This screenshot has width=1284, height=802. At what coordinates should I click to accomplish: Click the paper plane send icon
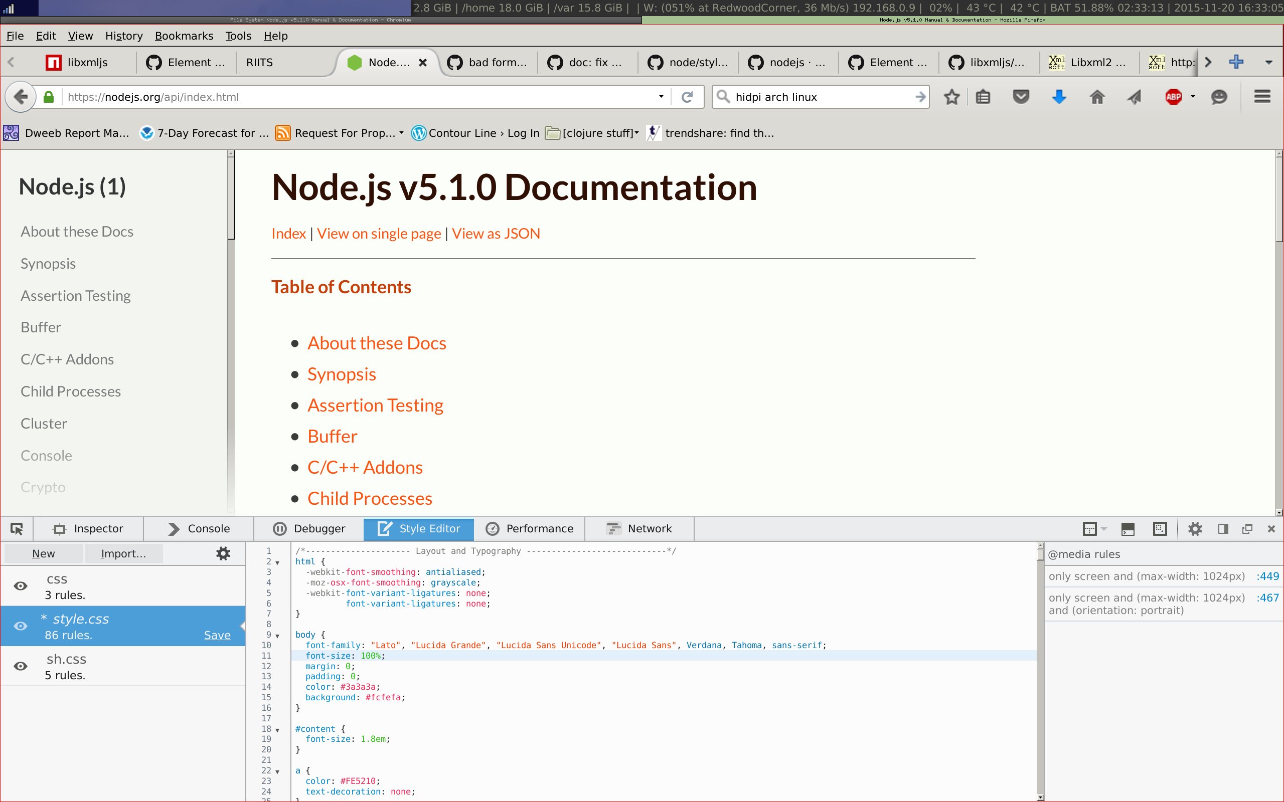pos(1135,97)
